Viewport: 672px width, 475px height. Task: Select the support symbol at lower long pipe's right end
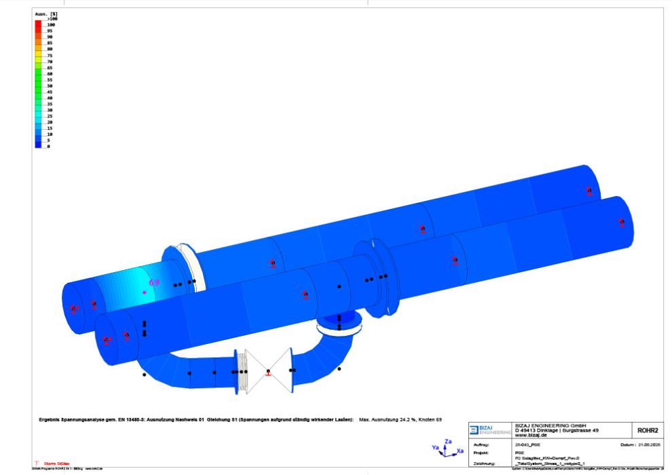[621, 222]
